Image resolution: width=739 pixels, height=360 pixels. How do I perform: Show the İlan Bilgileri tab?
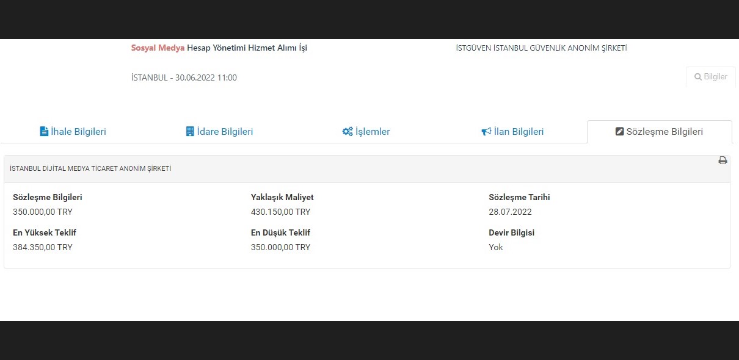pyautogui.click(x=519, y=132)
